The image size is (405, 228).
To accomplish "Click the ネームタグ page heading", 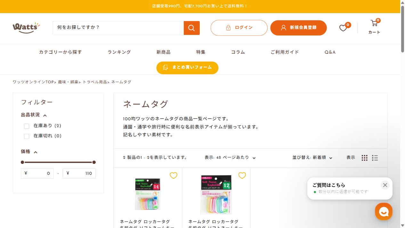I will point(146,104).
